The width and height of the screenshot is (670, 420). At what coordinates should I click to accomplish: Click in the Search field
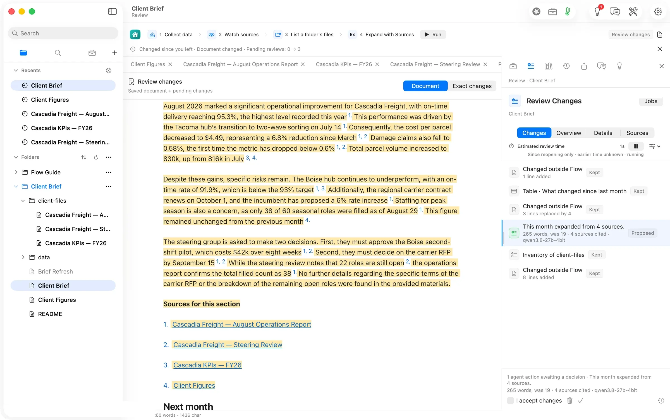tap(63, 33)
